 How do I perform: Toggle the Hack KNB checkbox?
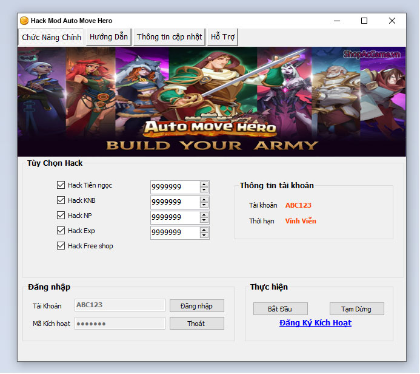click(x=61, y=200)
